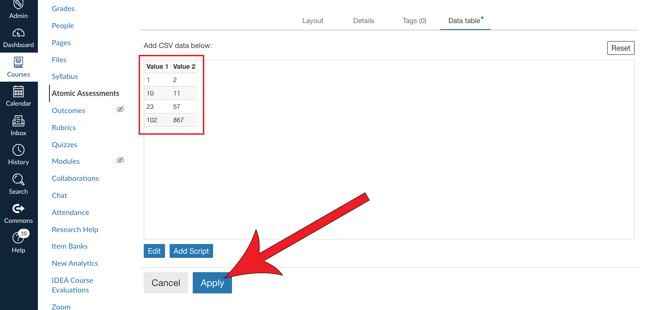This screenshot has height=310, width=654.
Task: Toggle visibility of Modules
Action: [x=120, y=160]
